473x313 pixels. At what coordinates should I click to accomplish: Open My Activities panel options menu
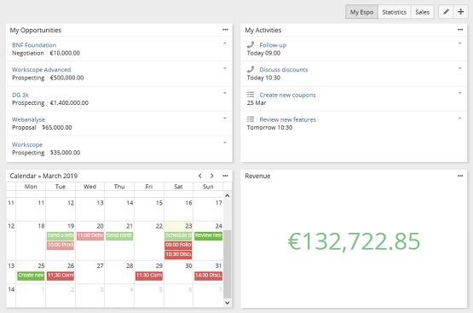460,30
